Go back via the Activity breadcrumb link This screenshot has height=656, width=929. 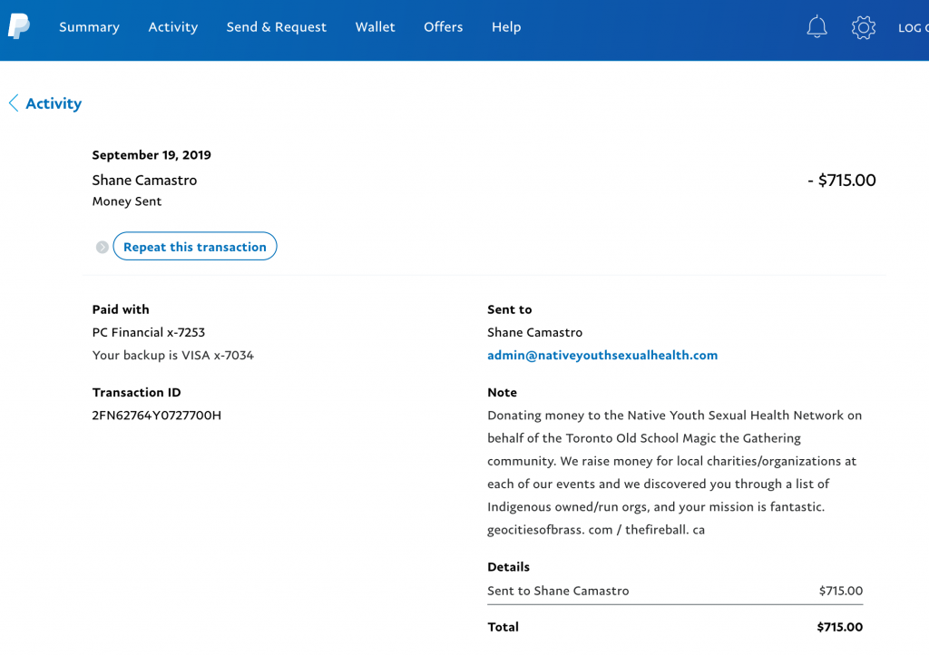click(54, 103)
